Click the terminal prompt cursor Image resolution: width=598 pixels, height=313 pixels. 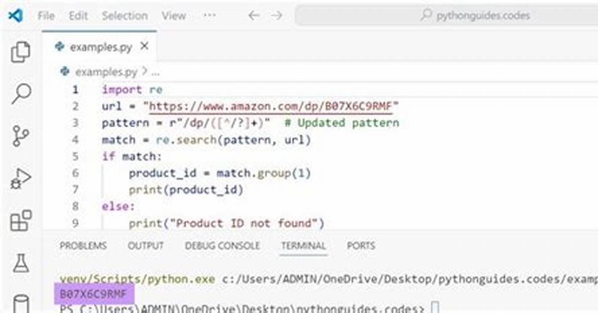pos(435,308)
